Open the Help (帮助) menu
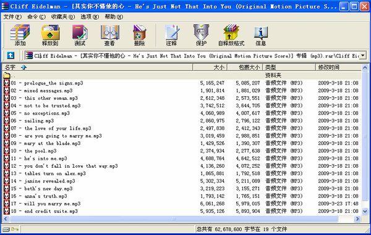 (114, 17)
